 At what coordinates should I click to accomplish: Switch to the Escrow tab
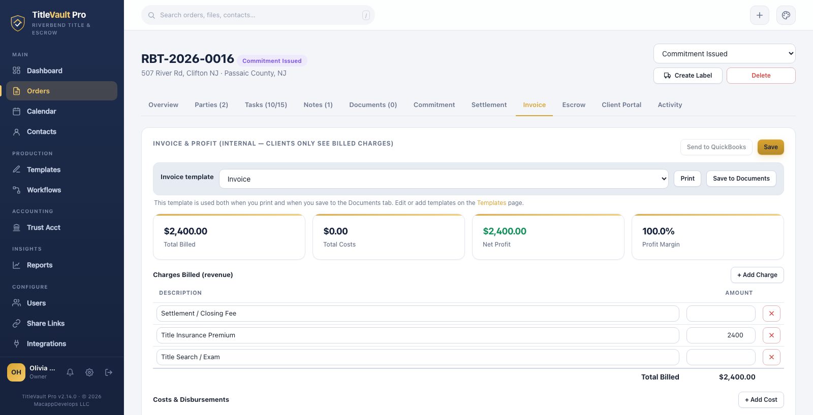coord(574,105)
